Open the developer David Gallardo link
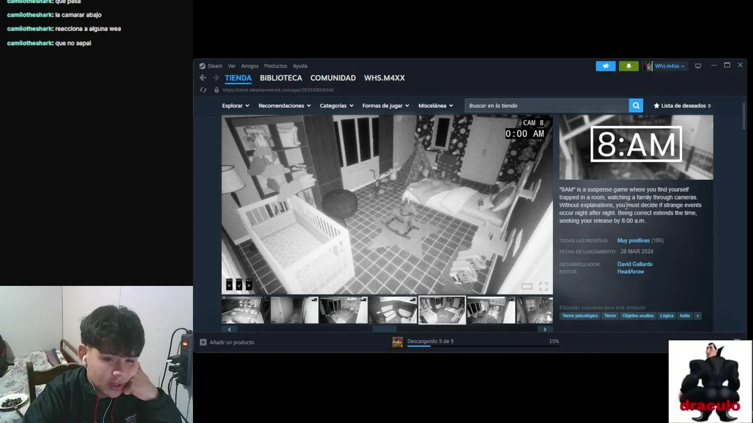This screenshot has height=423, width=753. pyautogui.click(x=635, y=264)
